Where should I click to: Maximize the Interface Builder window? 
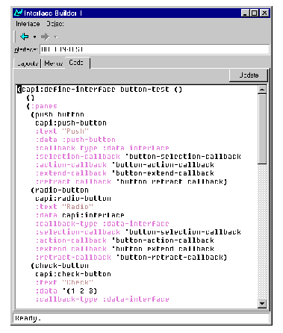(255, 13)
